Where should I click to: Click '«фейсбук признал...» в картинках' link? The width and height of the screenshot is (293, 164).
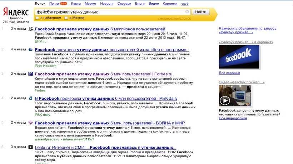click(x=246, y=42)
